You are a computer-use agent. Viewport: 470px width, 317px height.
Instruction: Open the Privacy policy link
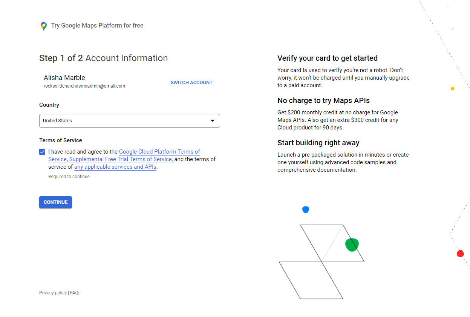point(53,293)
